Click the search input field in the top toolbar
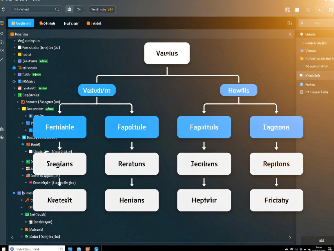The image size is (334, 251). 33,9
